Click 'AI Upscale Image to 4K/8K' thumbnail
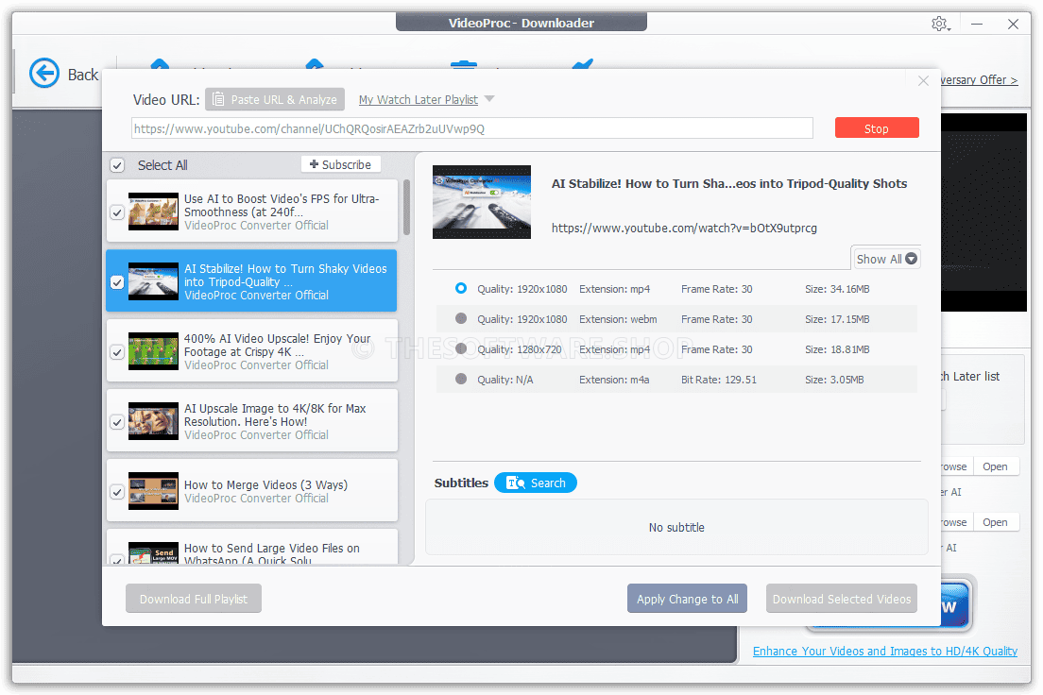This screenshot has width=1043, height=695. coord(153,421)
